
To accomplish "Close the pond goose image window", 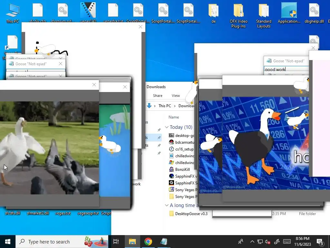I will pyautogui.click(x=125, y=87).
